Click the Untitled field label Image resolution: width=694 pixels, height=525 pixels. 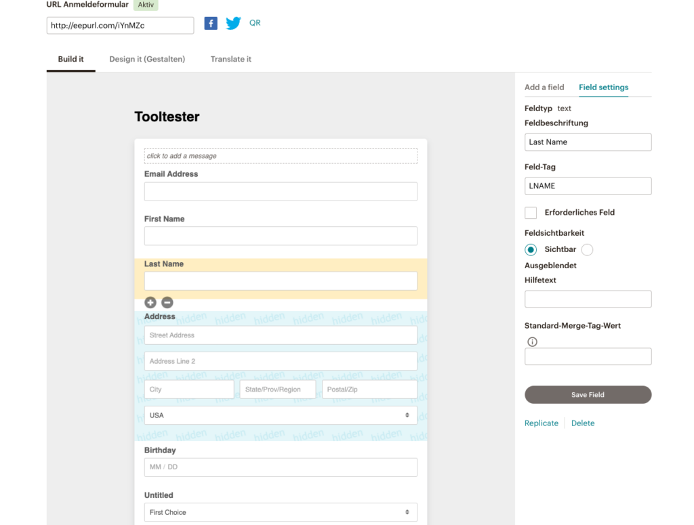159,495
